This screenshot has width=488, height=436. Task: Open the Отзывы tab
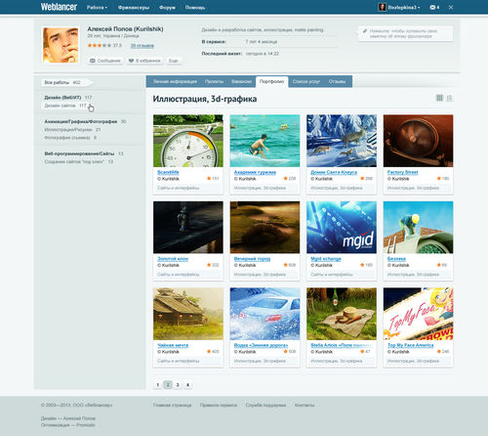coord(337,81)
